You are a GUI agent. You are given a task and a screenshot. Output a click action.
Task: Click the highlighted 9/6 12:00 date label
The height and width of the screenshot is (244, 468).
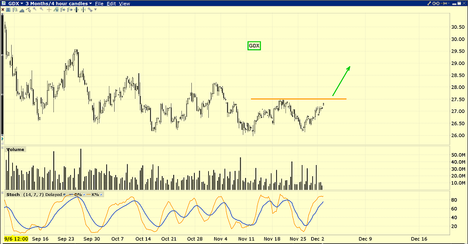click(x=16, y=239)
